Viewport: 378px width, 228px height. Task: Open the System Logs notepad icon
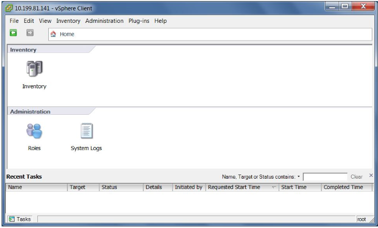(x=87, y=131)
